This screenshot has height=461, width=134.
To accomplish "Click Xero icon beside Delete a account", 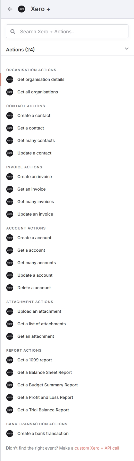I will tap(10, 288).
